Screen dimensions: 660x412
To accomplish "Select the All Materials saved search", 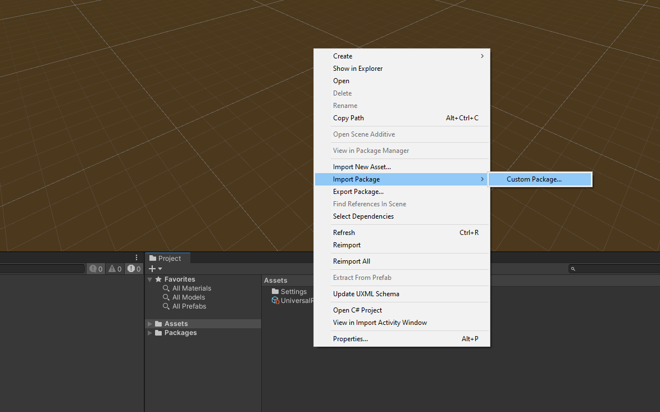I will [192, 288].
